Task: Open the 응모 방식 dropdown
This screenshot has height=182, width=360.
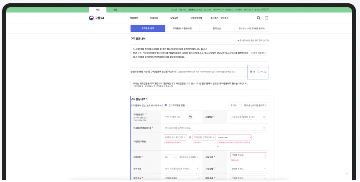Action: [x=182, y=178]
